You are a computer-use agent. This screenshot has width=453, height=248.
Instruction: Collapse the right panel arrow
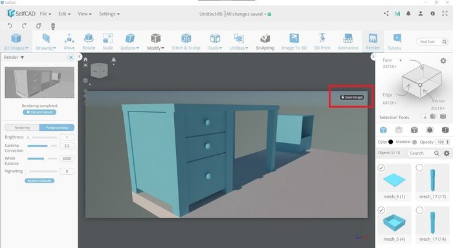pyautogui.click(x=373, y=57)
